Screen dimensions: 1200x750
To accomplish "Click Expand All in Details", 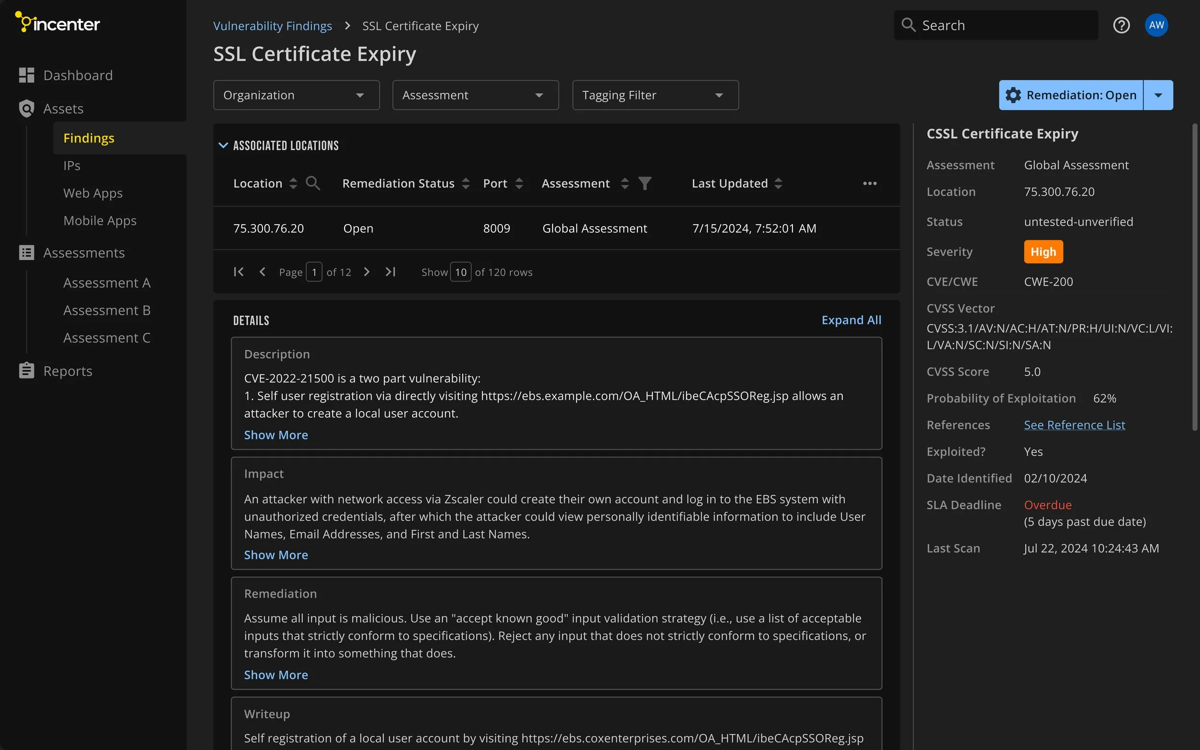I will [851, 321].
